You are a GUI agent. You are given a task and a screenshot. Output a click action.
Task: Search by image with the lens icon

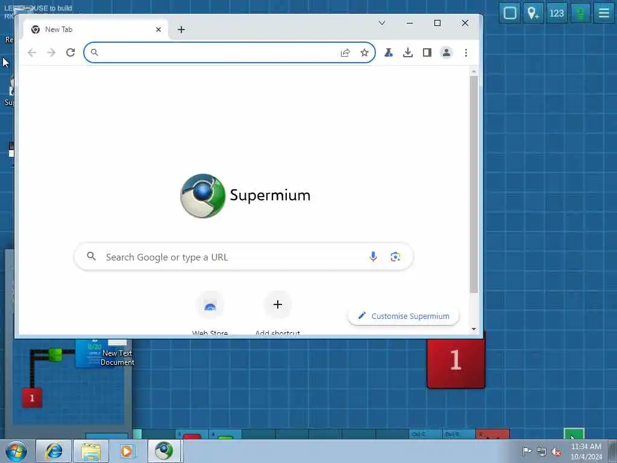pos(395,257)
